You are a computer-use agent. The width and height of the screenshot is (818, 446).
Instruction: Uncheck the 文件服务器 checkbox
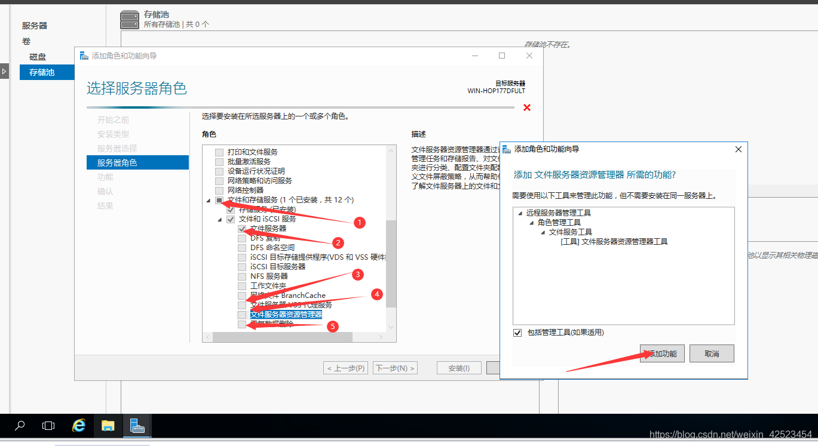click(x=241, y=228)
